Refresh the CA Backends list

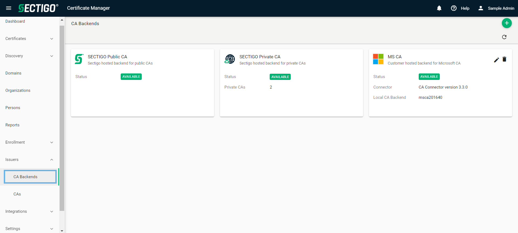coord(504,37)
